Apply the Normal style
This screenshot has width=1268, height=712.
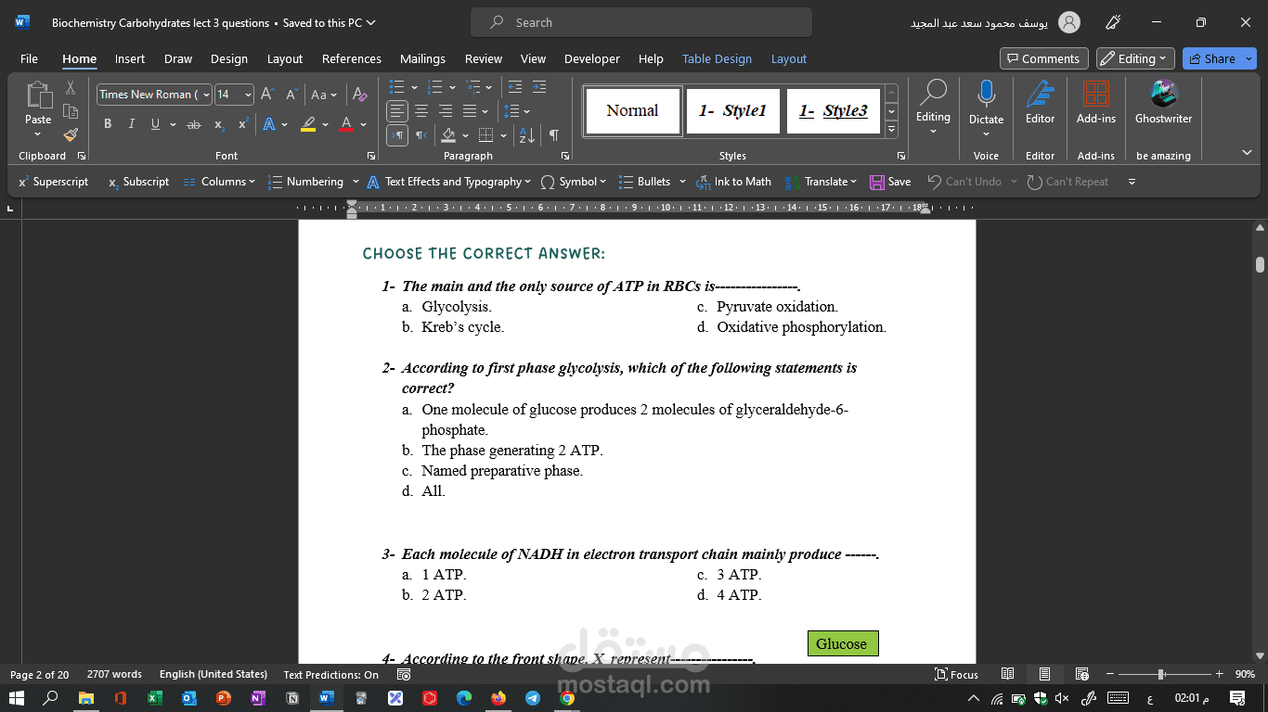tap(633, 111)
